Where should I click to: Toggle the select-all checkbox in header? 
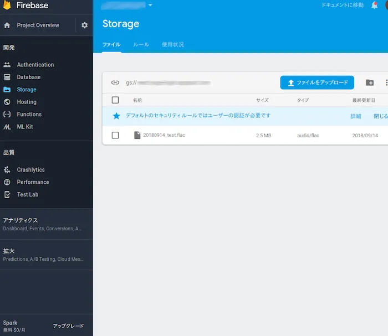click(x=115, y=100)
